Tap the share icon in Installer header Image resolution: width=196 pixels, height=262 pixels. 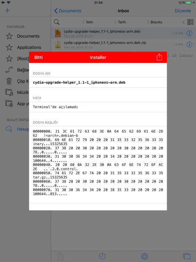click(159, 57)
